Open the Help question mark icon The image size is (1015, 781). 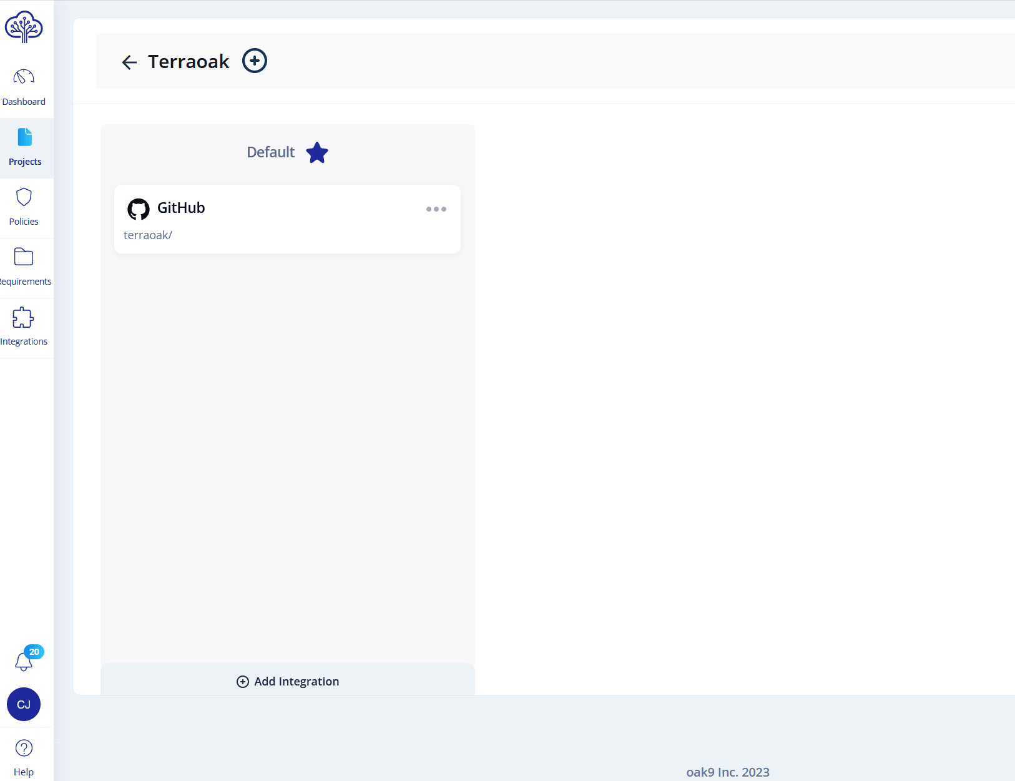(x=24, y=748)
